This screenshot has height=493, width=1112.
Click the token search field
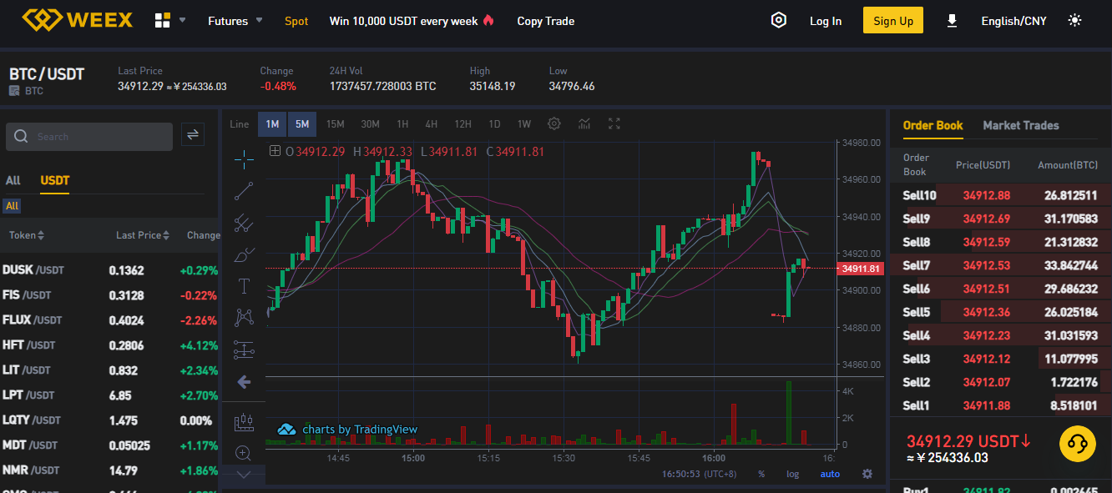click(89, 137)
